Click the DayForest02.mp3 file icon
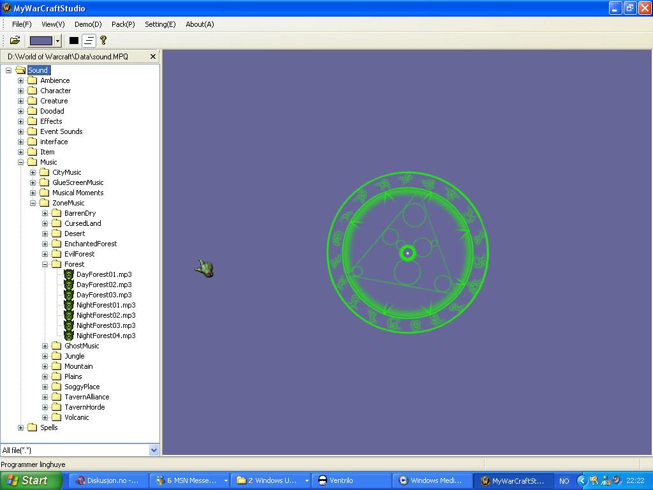 pyautogui.click(x=69, y=285)
